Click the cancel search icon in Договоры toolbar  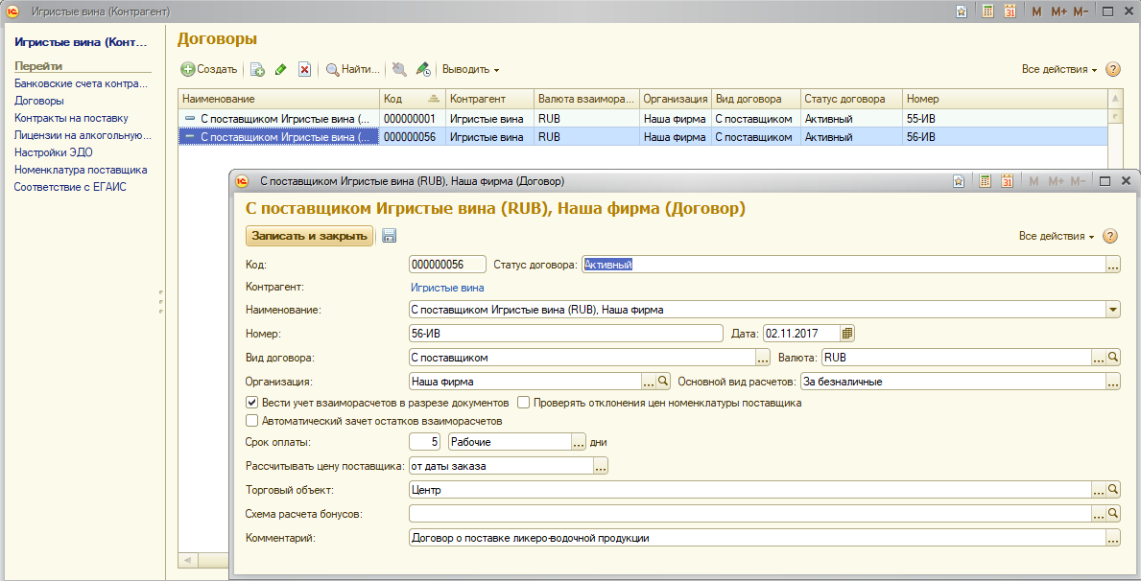pos(399,70)
